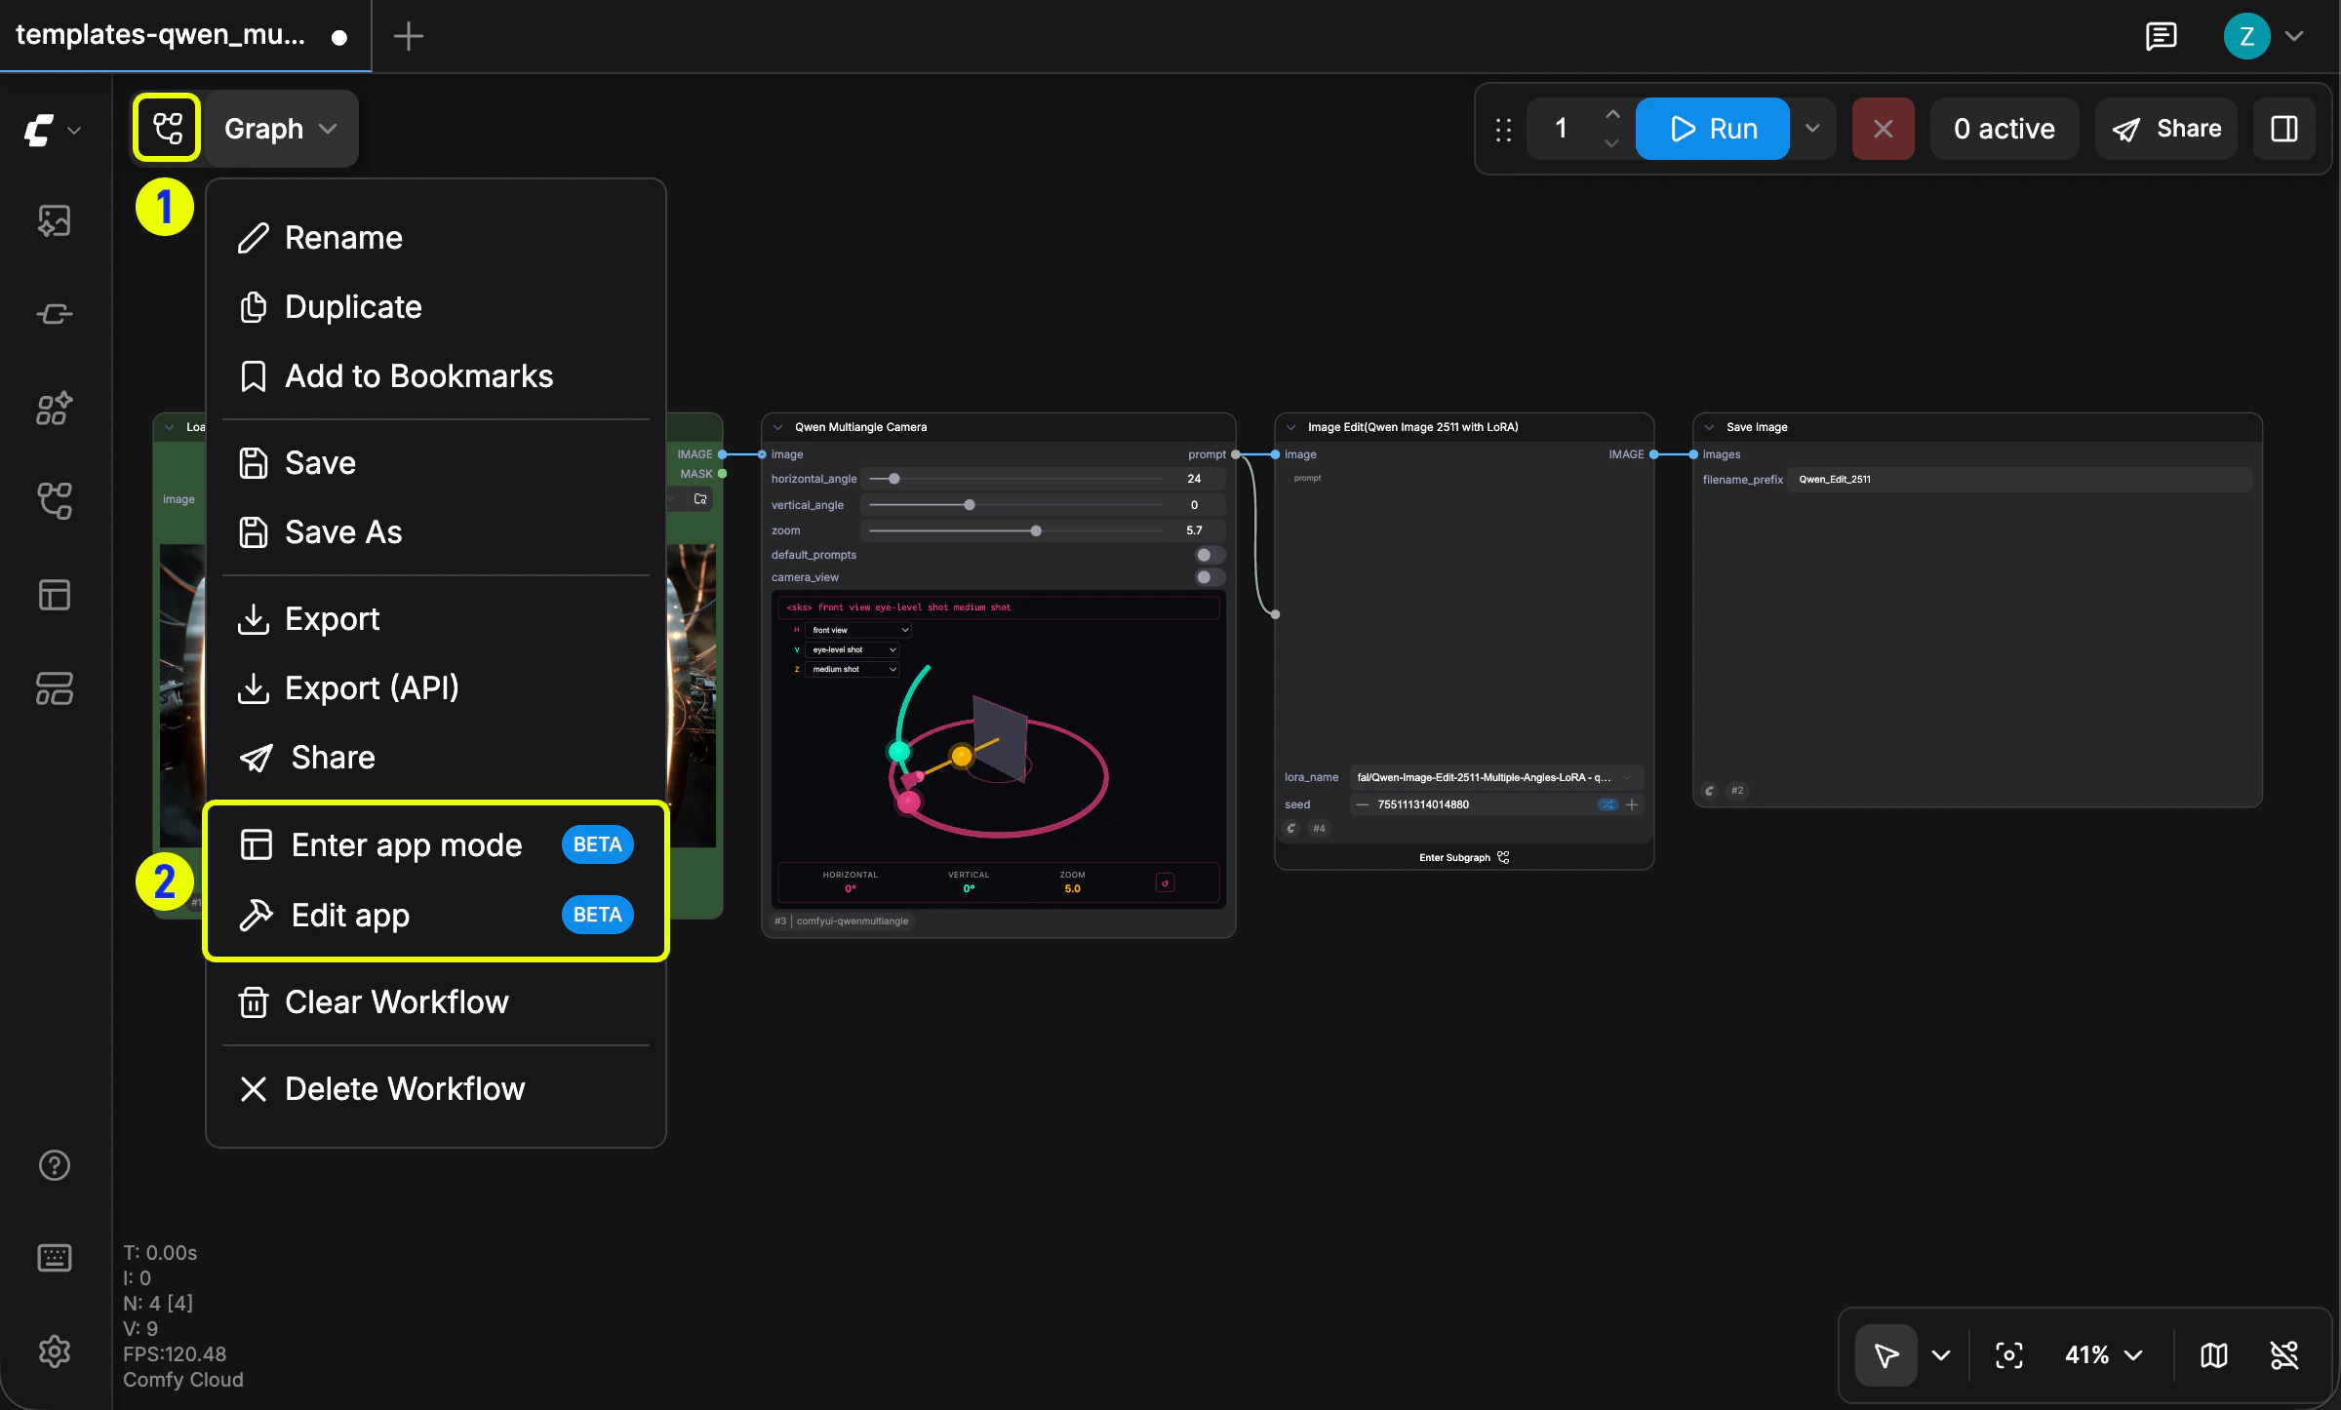Click the workflow graph icon beside Graph
This screenshot has width=2341, height=1410.
click(167, 128)
